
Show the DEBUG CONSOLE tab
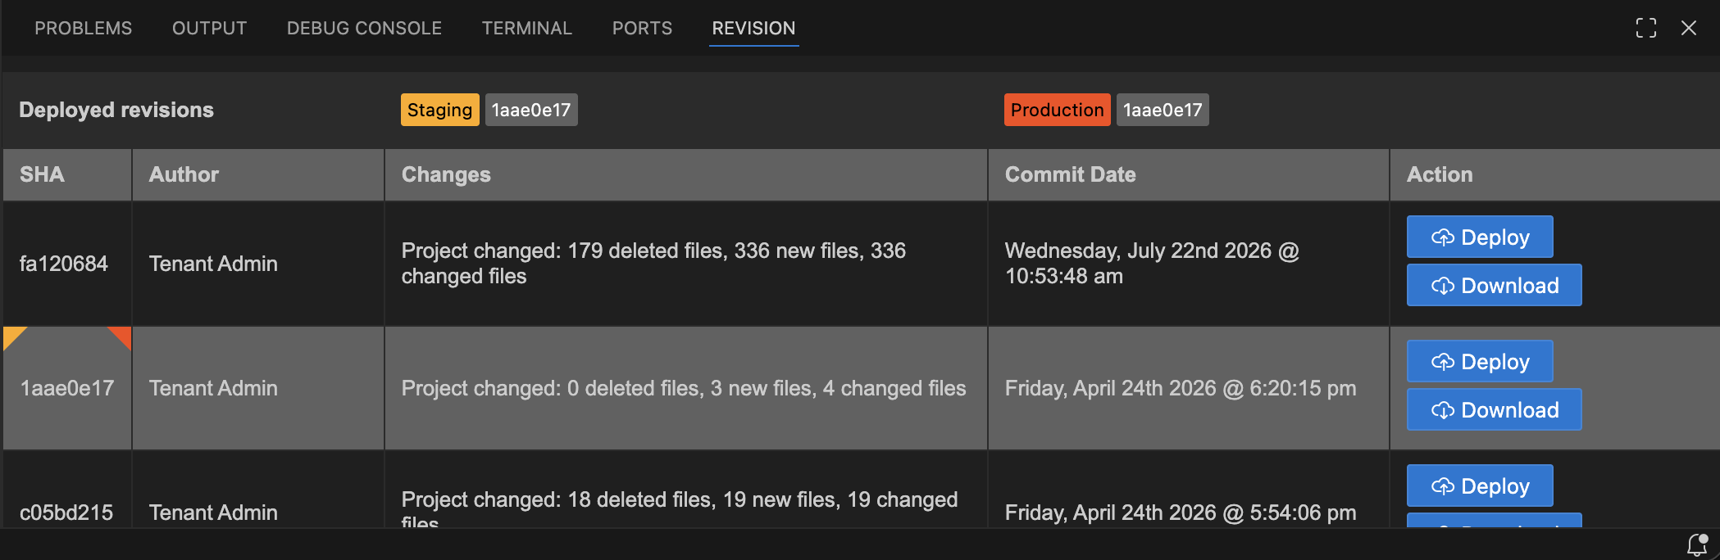coord(364,28)
